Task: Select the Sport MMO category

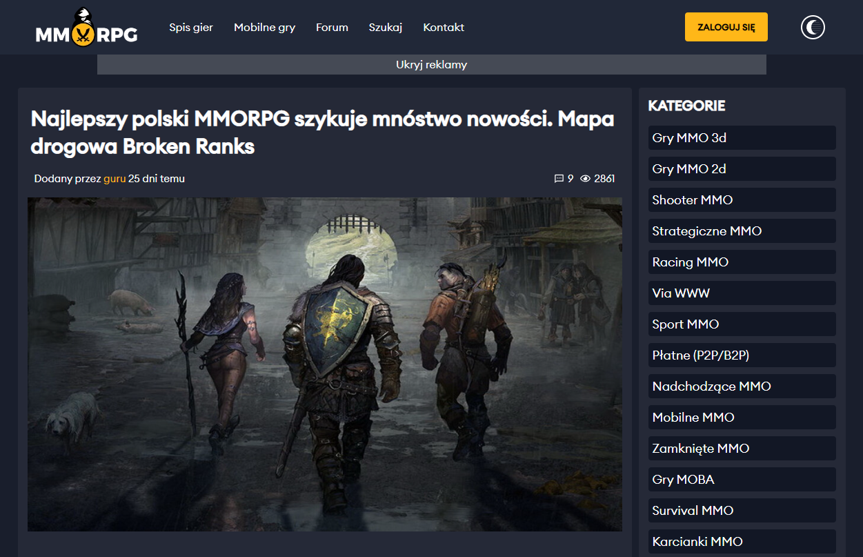Action: (742, 324)
